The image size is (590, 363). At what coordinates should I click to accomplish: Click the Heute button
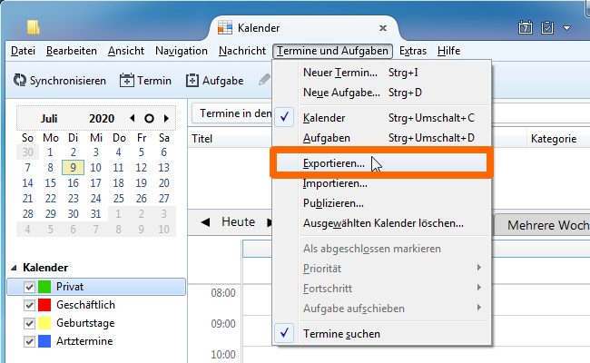tap(238, 222)
